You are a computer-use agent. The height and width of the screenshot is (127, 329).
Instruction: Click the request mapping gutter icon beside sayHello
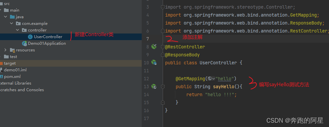coord(154,86)
